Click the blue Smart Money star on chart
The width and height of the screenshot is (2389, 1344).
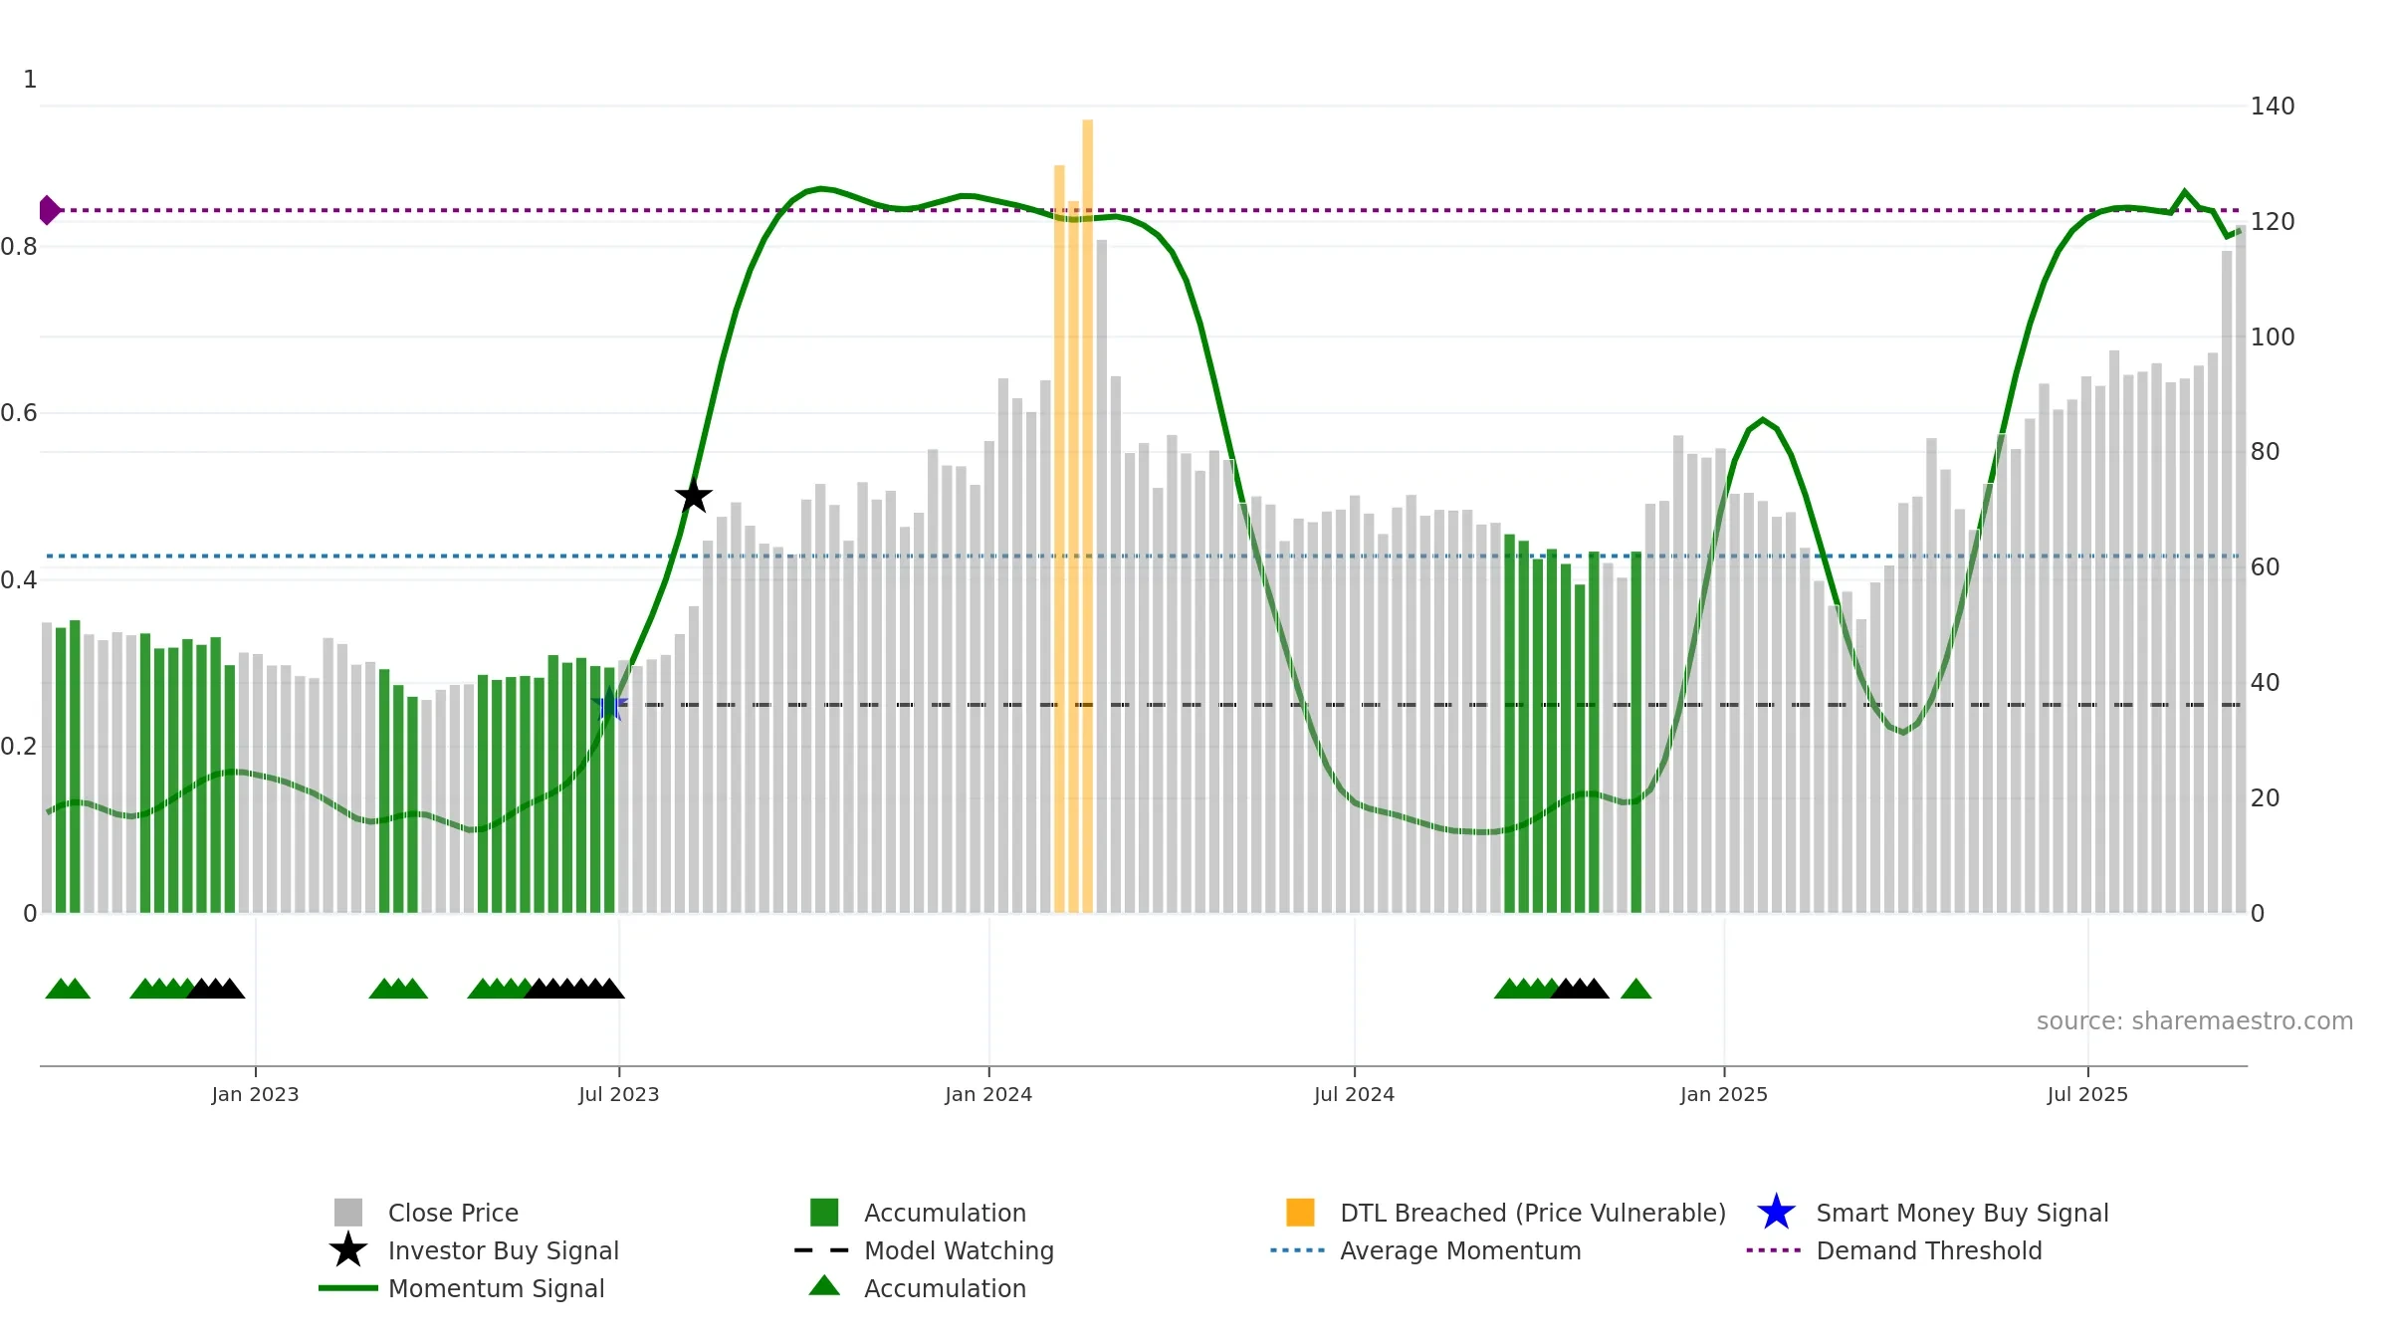tap(609, 704)
